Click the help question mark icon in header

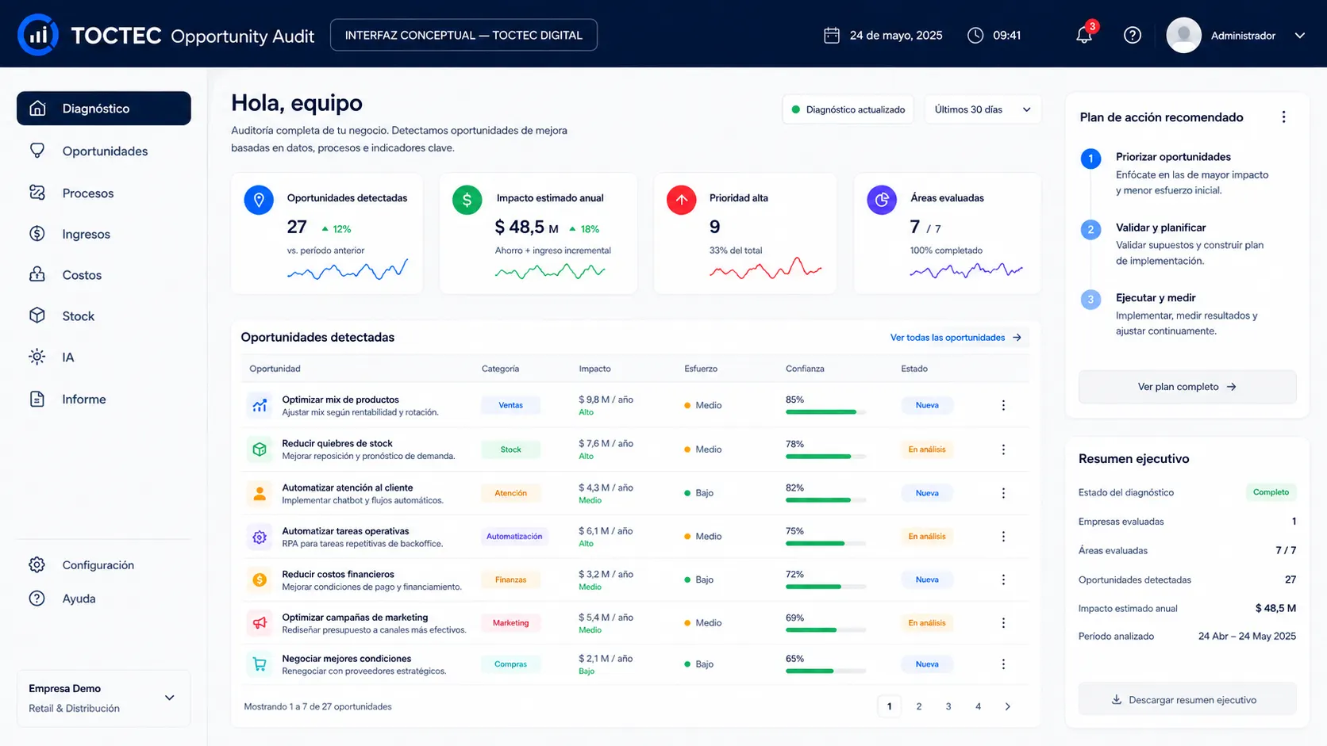pyautogui.click(x=1133, y=35)
